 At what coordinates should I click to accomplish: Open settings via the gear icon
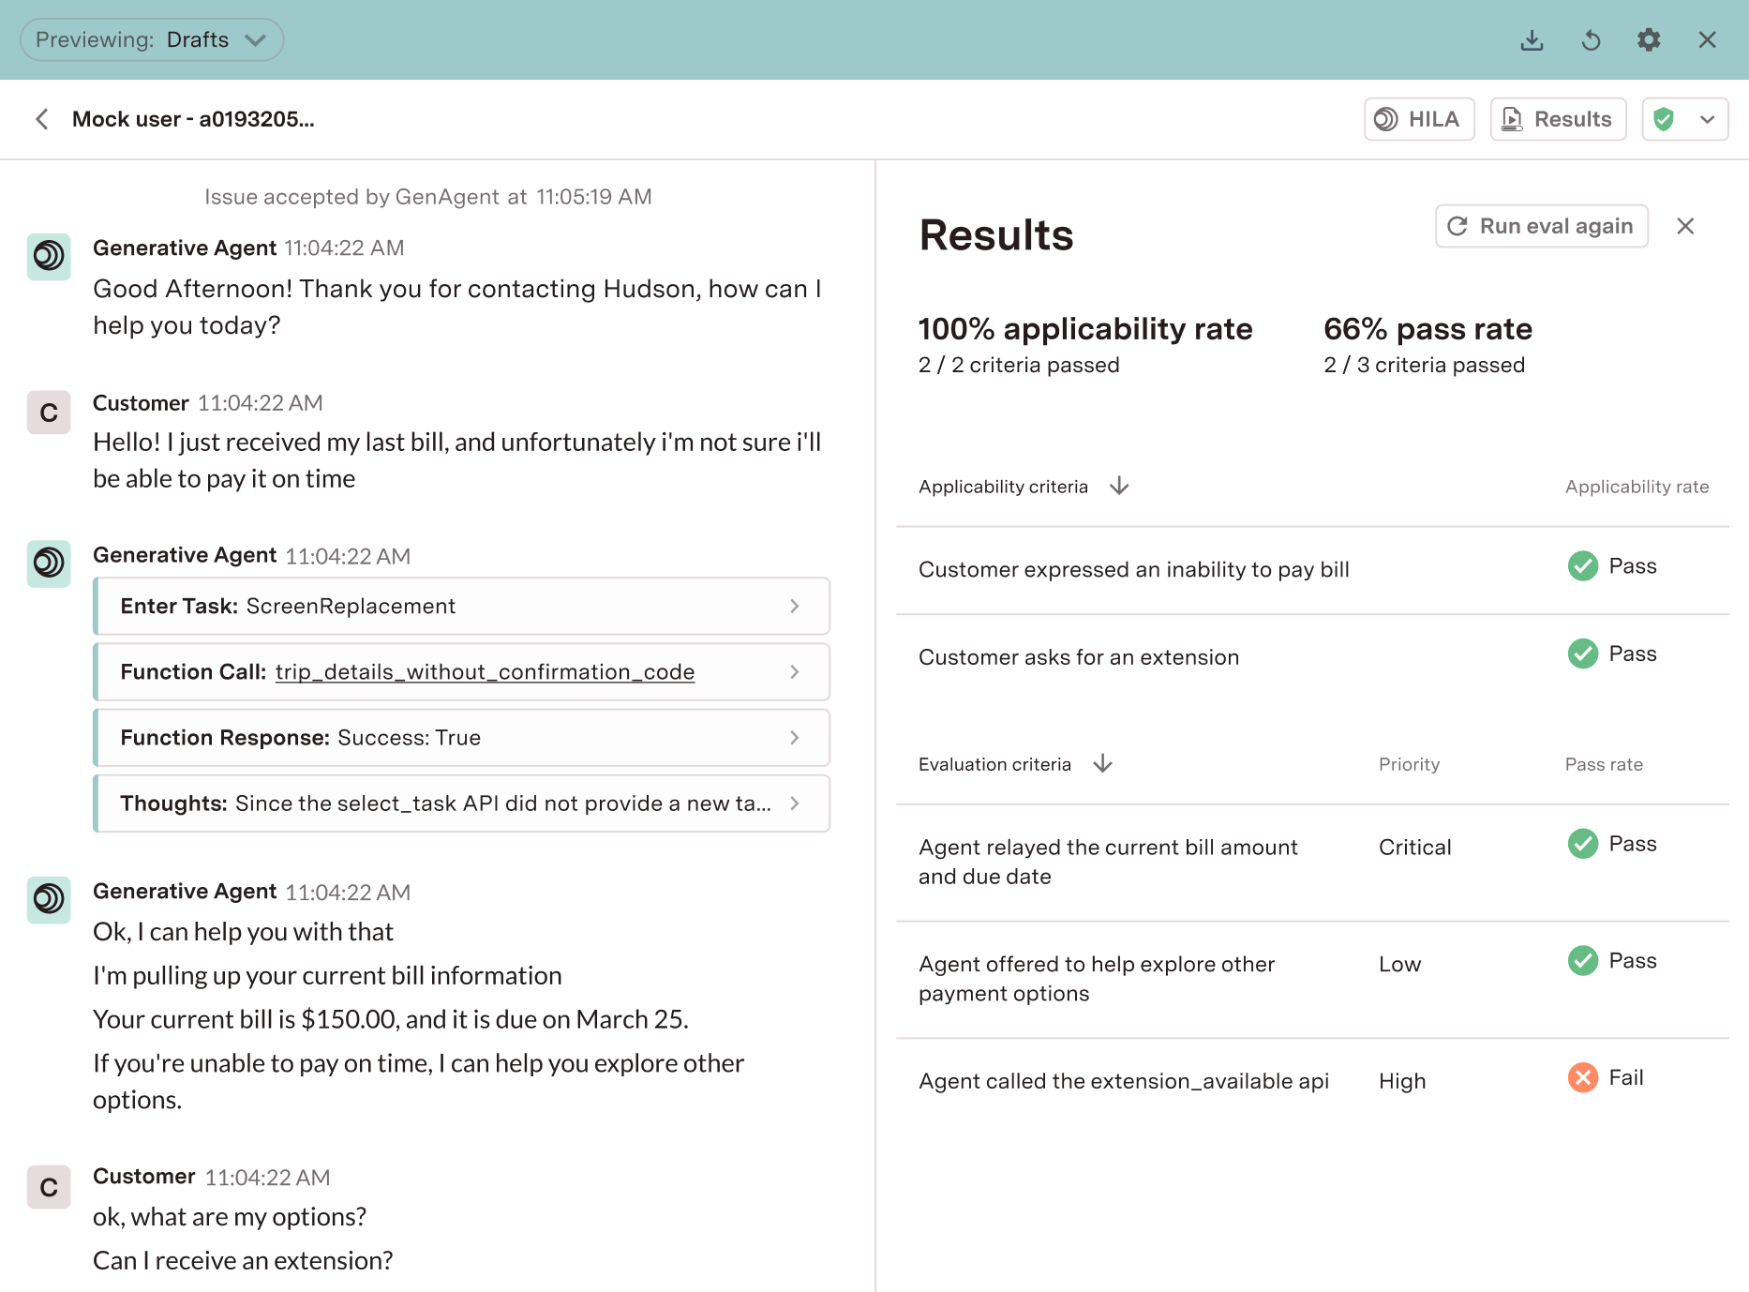(x=1649, y=39)
